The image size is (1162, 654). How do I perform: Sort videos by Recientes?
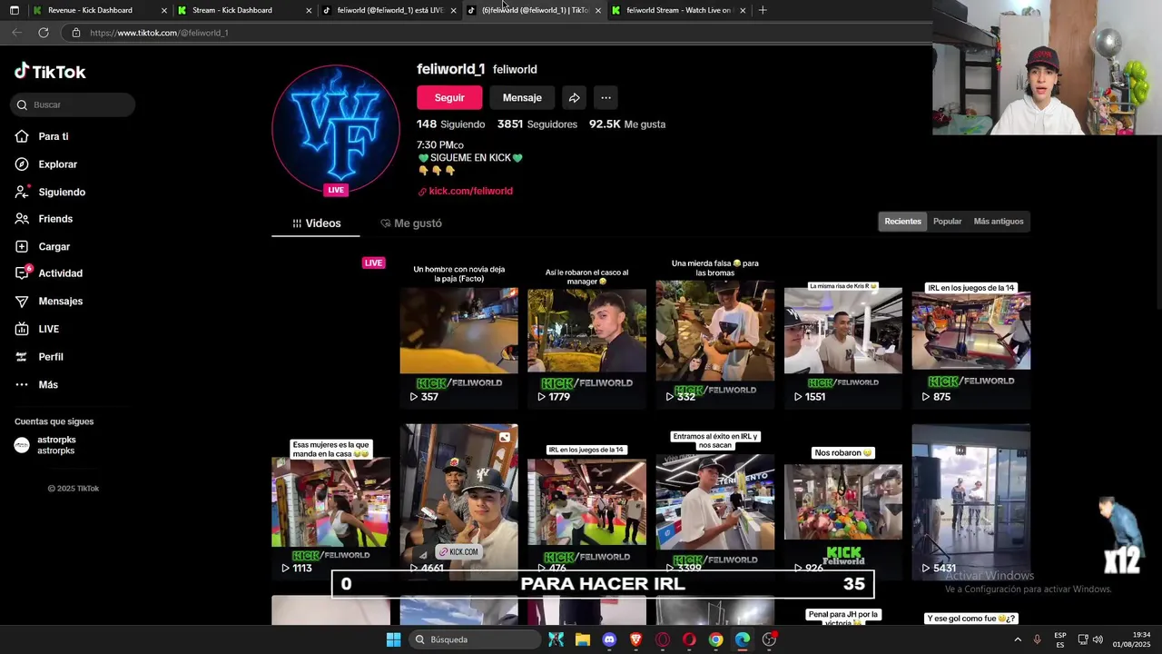click(902, 221)
